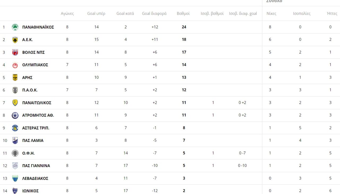The width and height of the screenshot is (340, 194).
Task: Select the Νίκες column header
Action: [x=271, y=14]
